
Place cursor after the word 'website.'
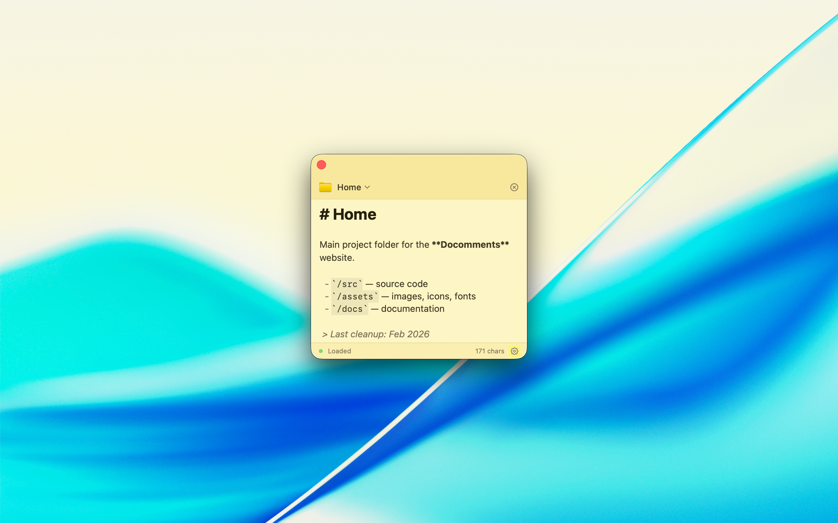pos(355,258)
